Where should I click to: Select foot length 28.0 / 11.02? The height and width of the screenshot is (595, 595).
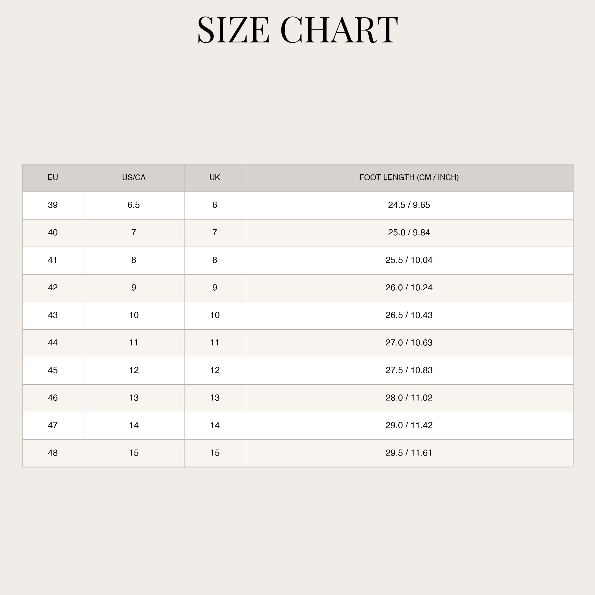click(409, 398)
